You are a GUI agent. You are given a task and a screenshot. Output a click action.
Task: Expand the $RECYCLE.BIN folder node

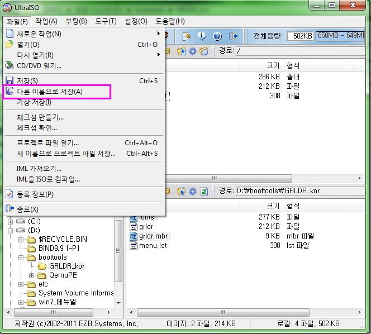(21, 240)
